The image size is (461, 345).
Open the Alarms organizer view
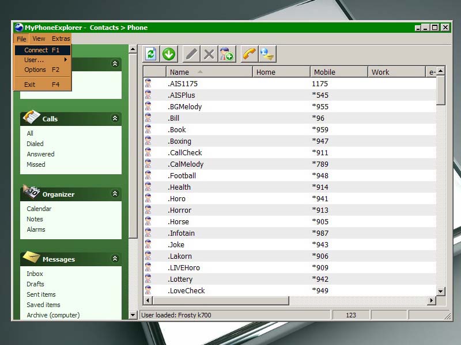point(36,229)
